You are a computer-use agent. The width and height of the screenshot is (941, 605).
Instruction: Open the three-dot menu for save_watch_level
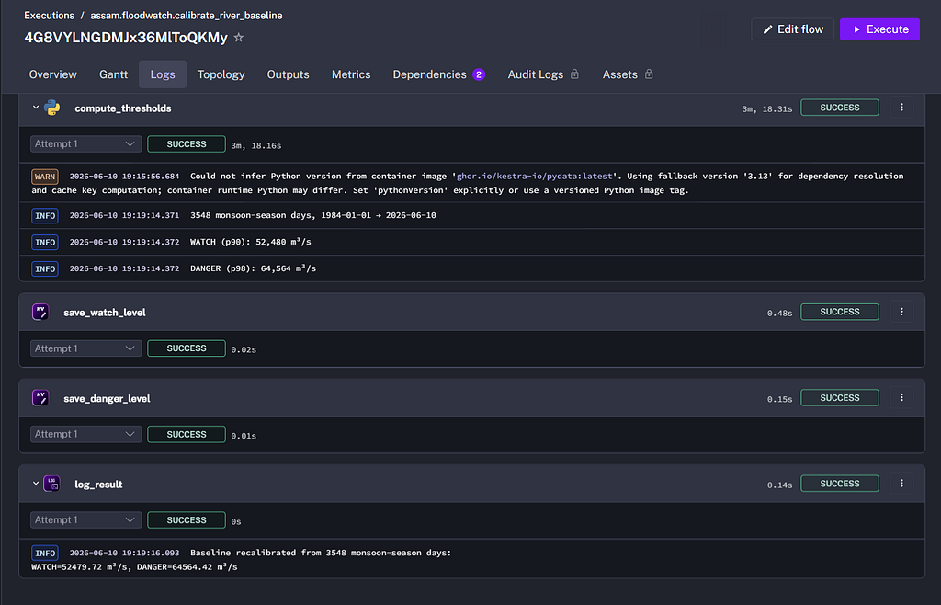pos(901,312)
